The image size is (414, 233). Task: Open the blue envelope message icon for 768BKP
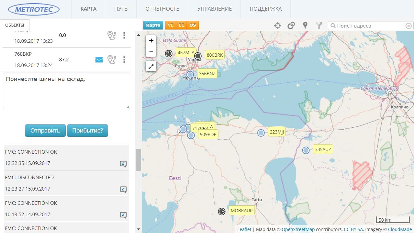(x=99, y=60)
